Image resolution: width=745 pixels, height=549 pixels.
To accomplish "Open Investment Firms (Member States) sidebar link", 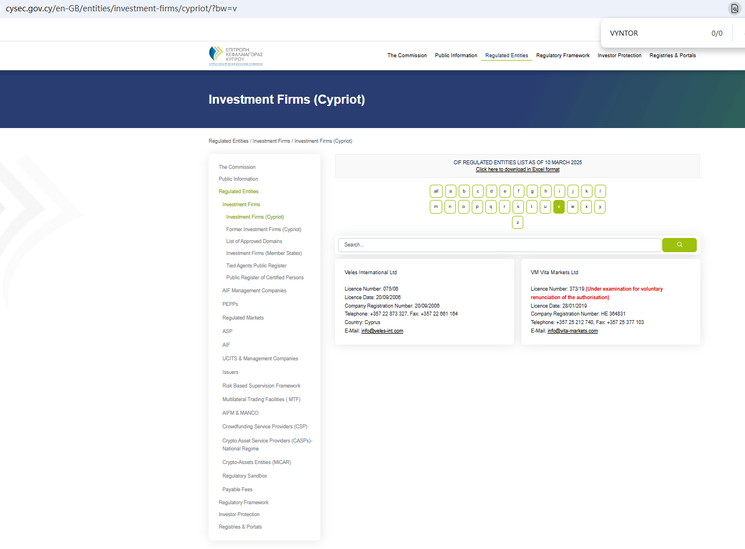I will [264, 253].
